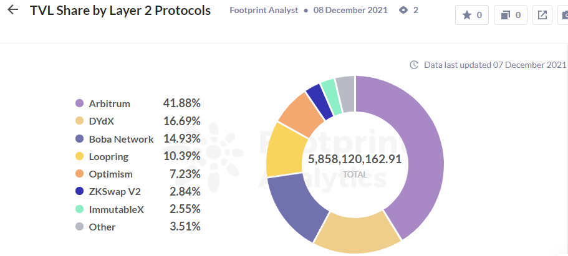Click the camera snapshot icon at right edge
This screenshot has height=256, width=568.
tap(565, 15)
